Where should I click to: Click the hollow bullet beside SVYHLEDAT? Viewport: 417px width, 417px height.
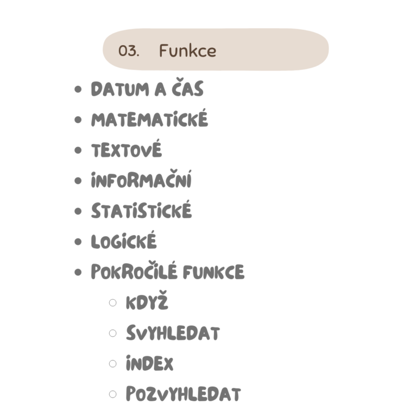(x=113, y=333)
